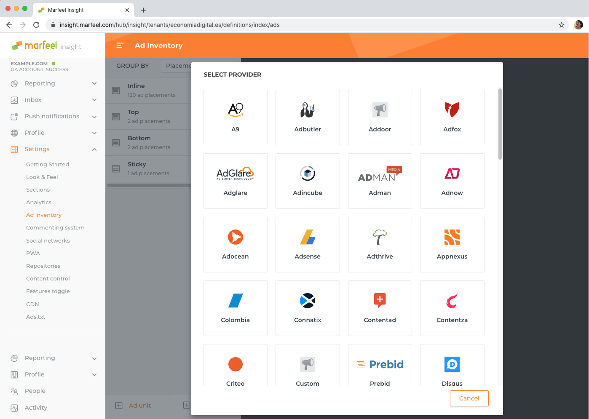This screenshot has width=589, height=419.
Task: Expand Push notifications menu
Action: pos(54,116)
